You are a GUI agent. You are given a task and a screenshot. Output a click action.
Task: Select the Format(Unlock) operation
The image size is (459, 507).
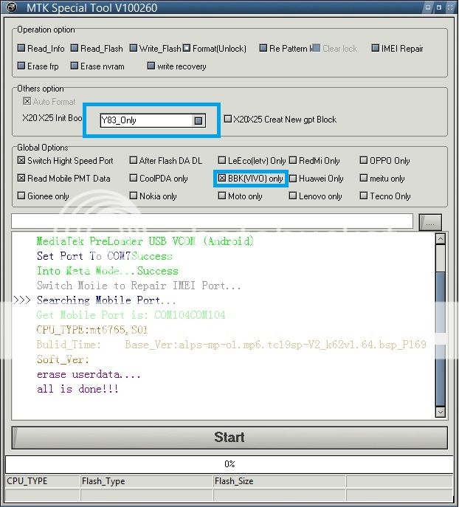pos(187,49)
